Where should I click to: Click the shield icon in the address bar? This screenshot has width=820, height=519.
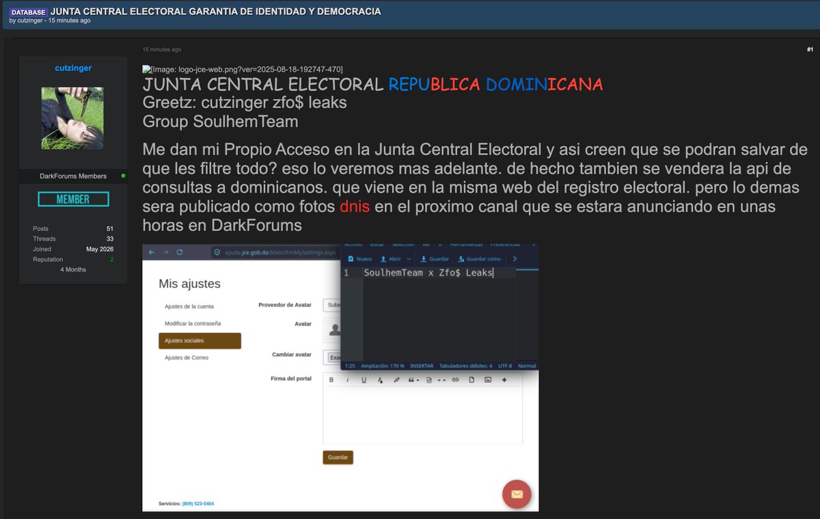218,252
